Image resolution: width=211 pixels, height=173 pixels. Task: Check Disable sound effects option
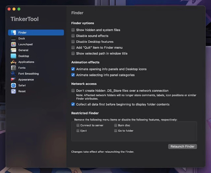(73, 36)
